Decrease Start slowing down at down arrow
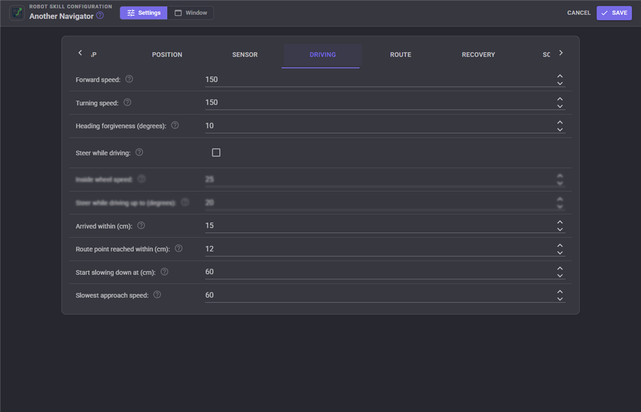The width and height of the screenshot is (641, 412). tap(560, 276)
